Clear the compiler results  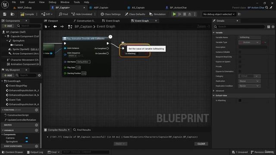pyautogui.click(x=201, y=144)
